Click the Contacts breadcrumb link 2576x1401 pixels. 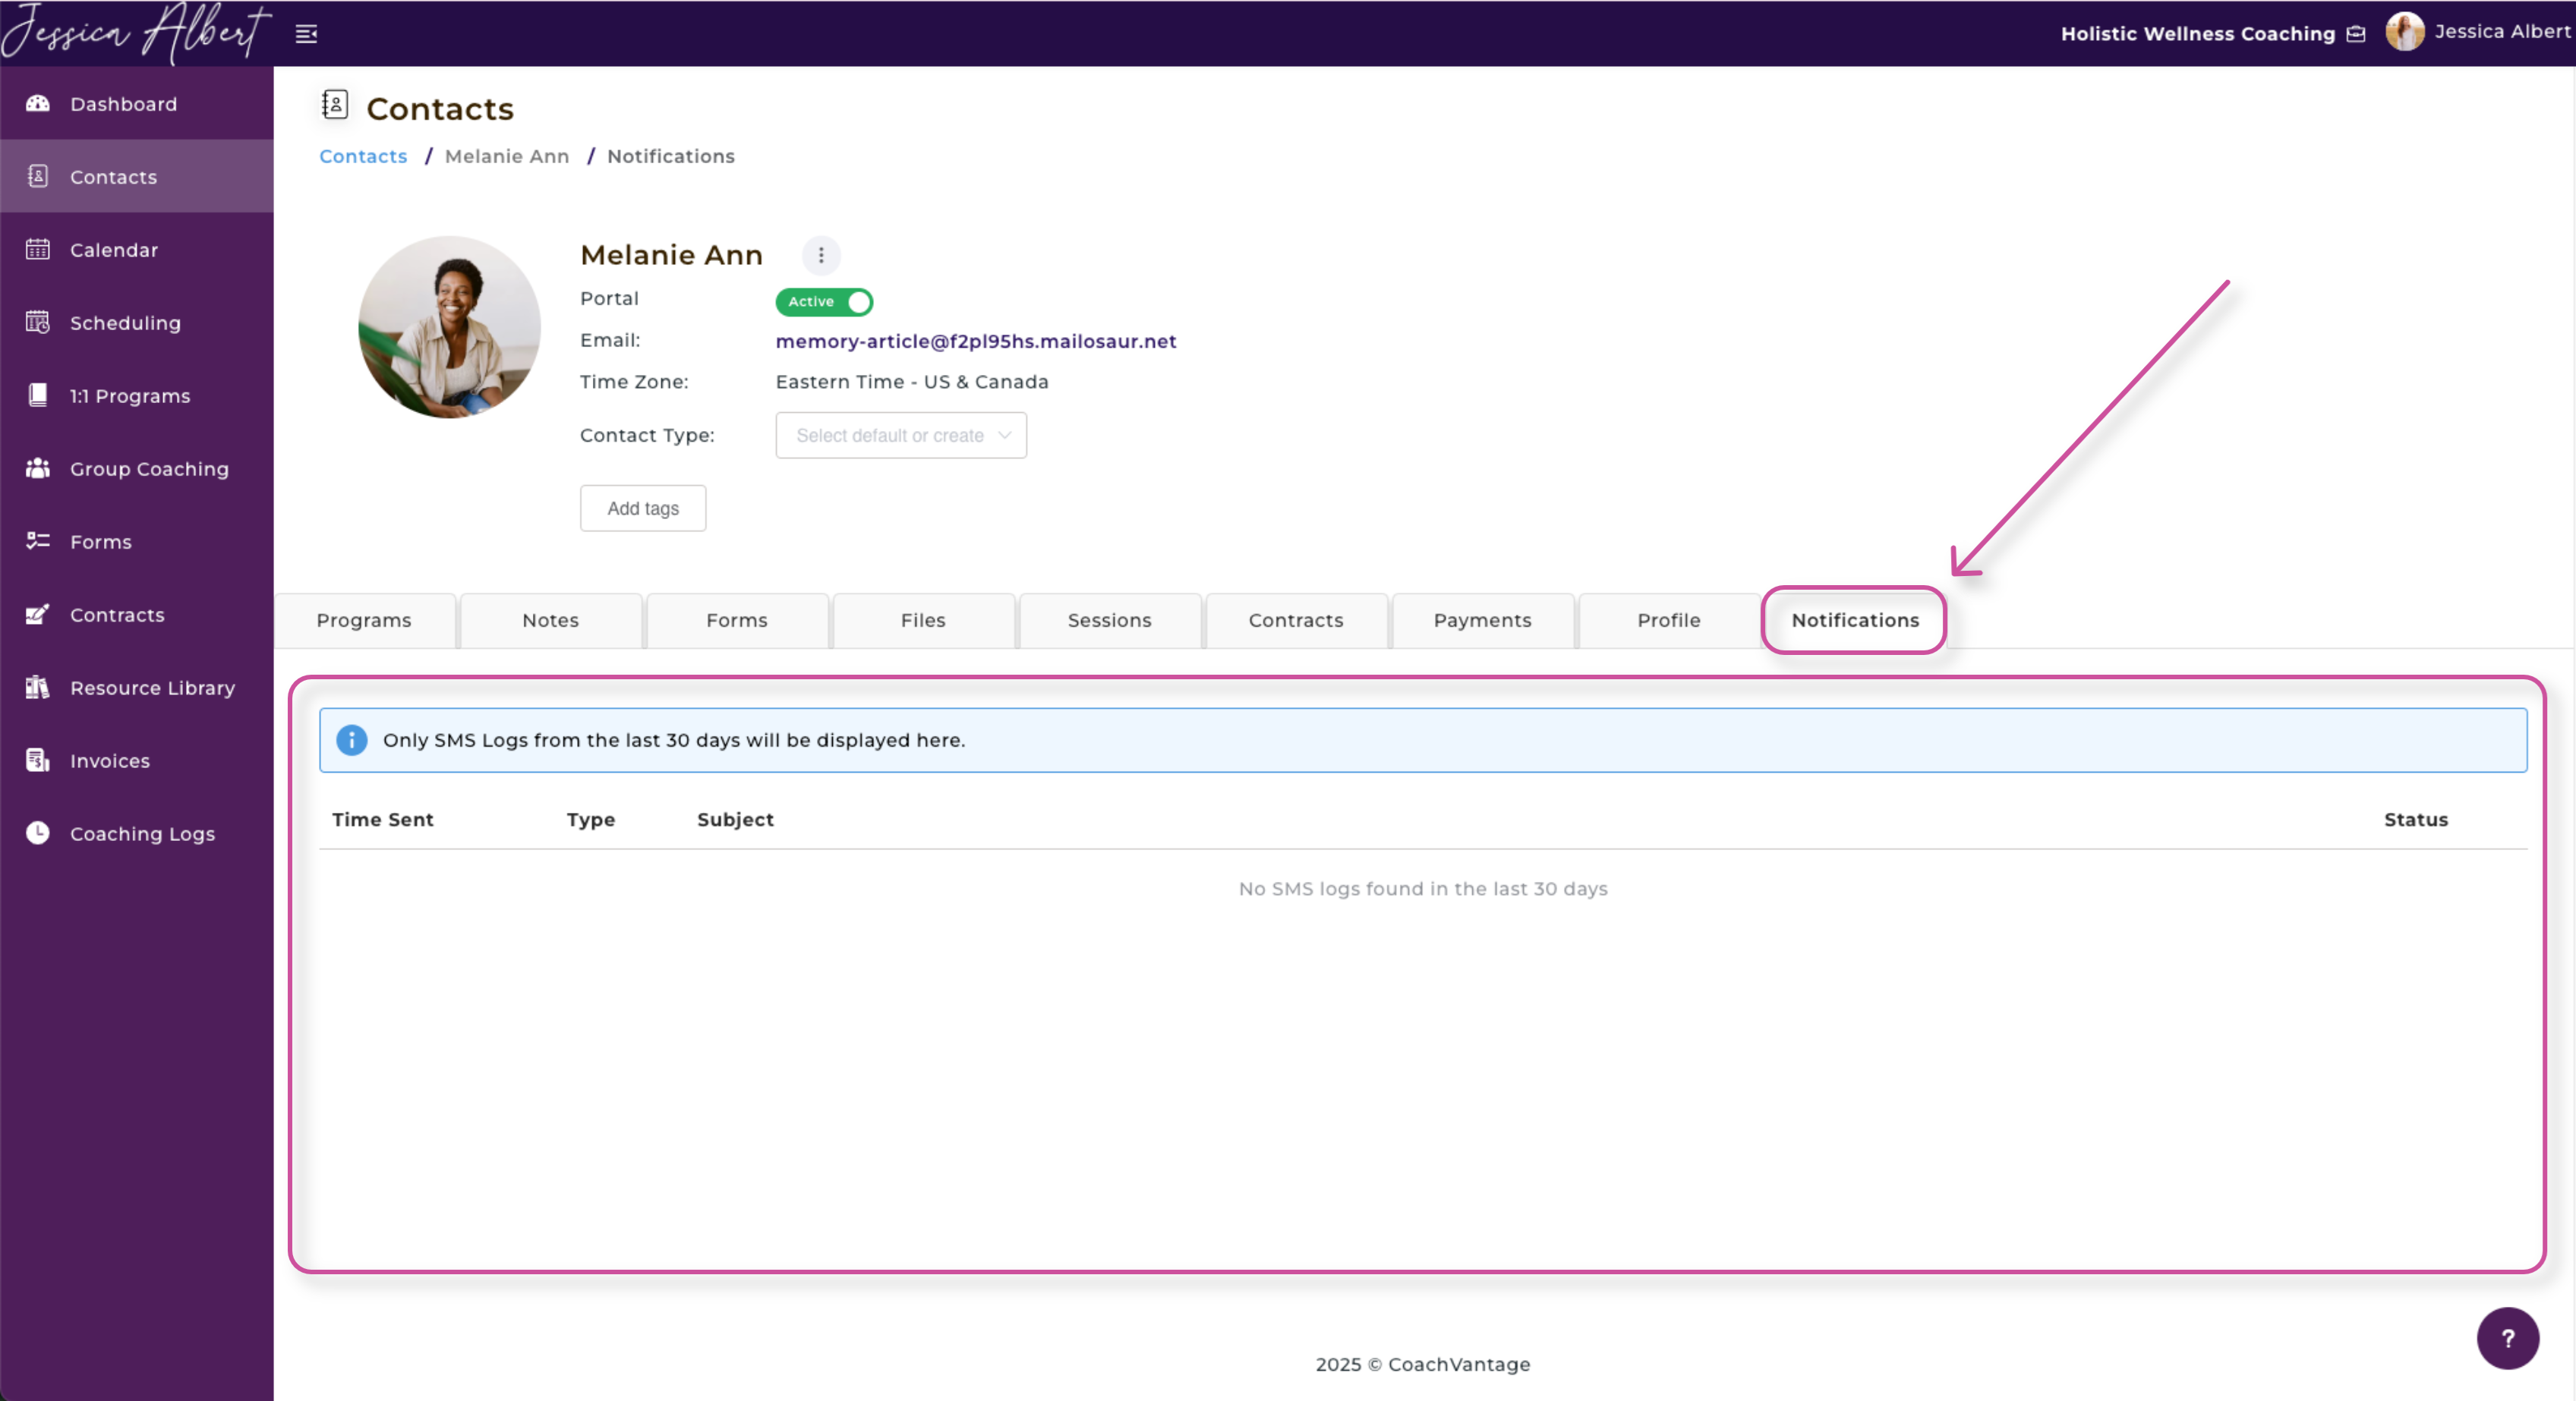coord(363,157)
